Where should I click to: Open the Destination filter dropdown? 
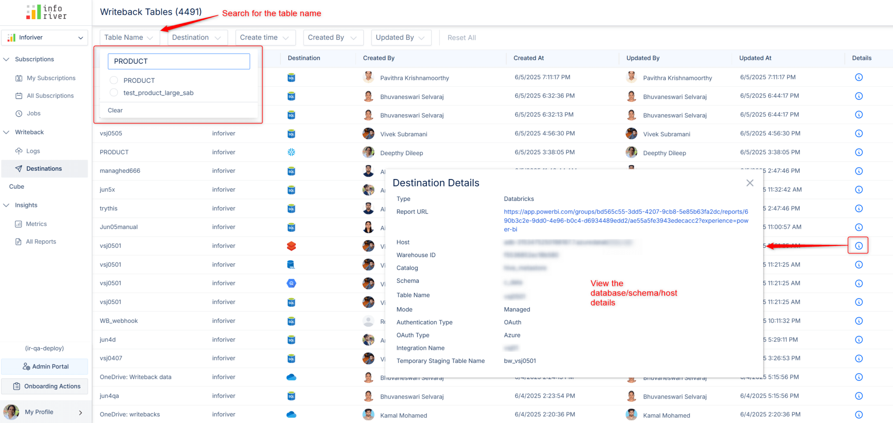[197, 37]
